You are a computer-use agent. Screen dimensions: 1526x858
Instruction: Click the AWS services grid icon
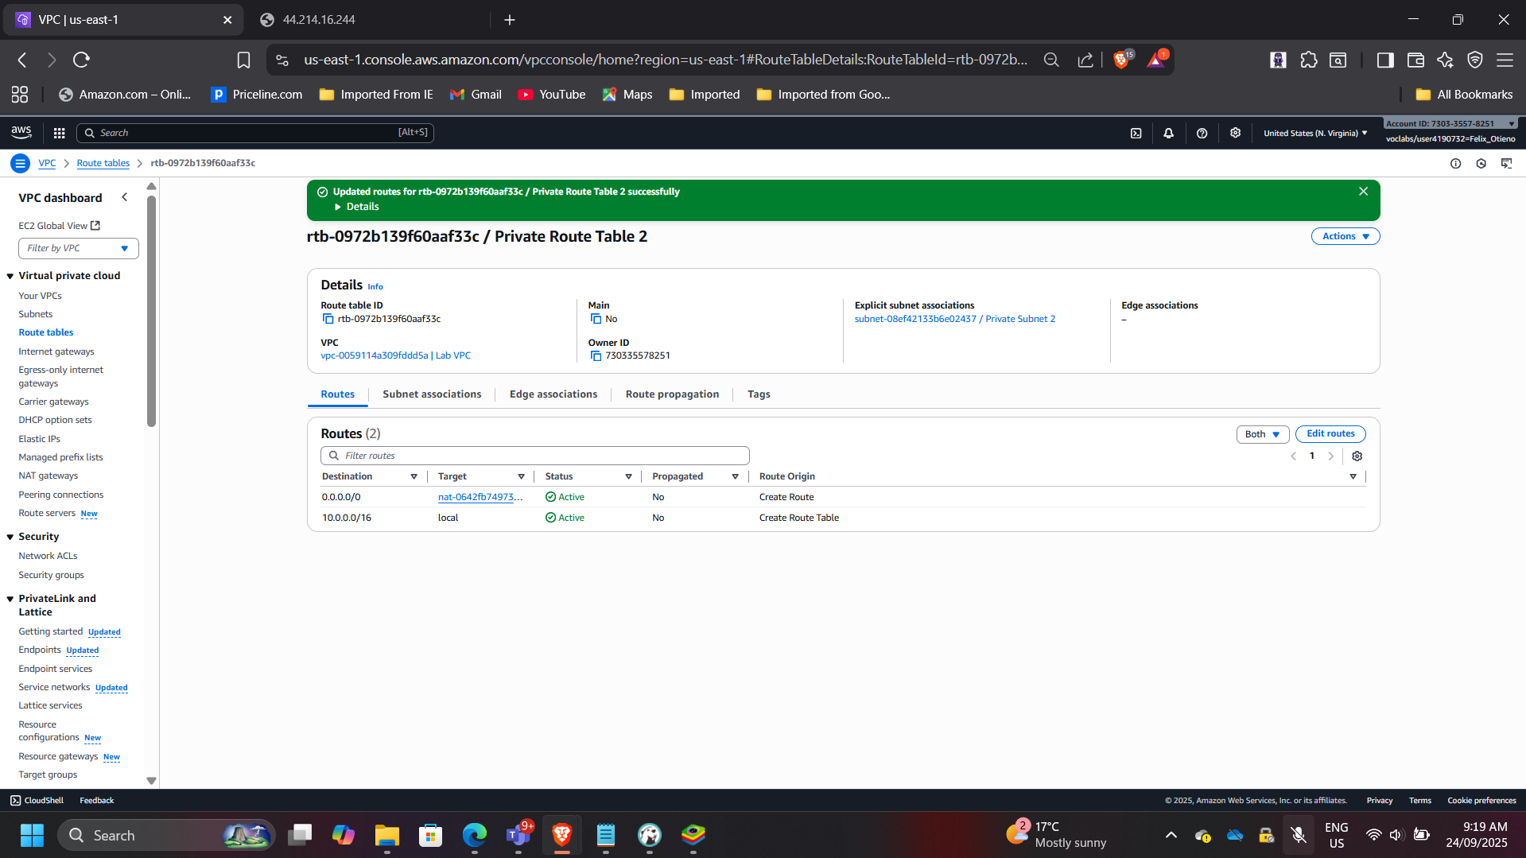coord(59,133)
